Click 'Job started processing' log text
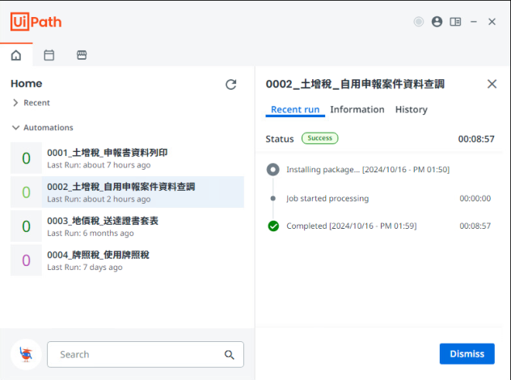511x380 pixels. [x=327, y=198]
